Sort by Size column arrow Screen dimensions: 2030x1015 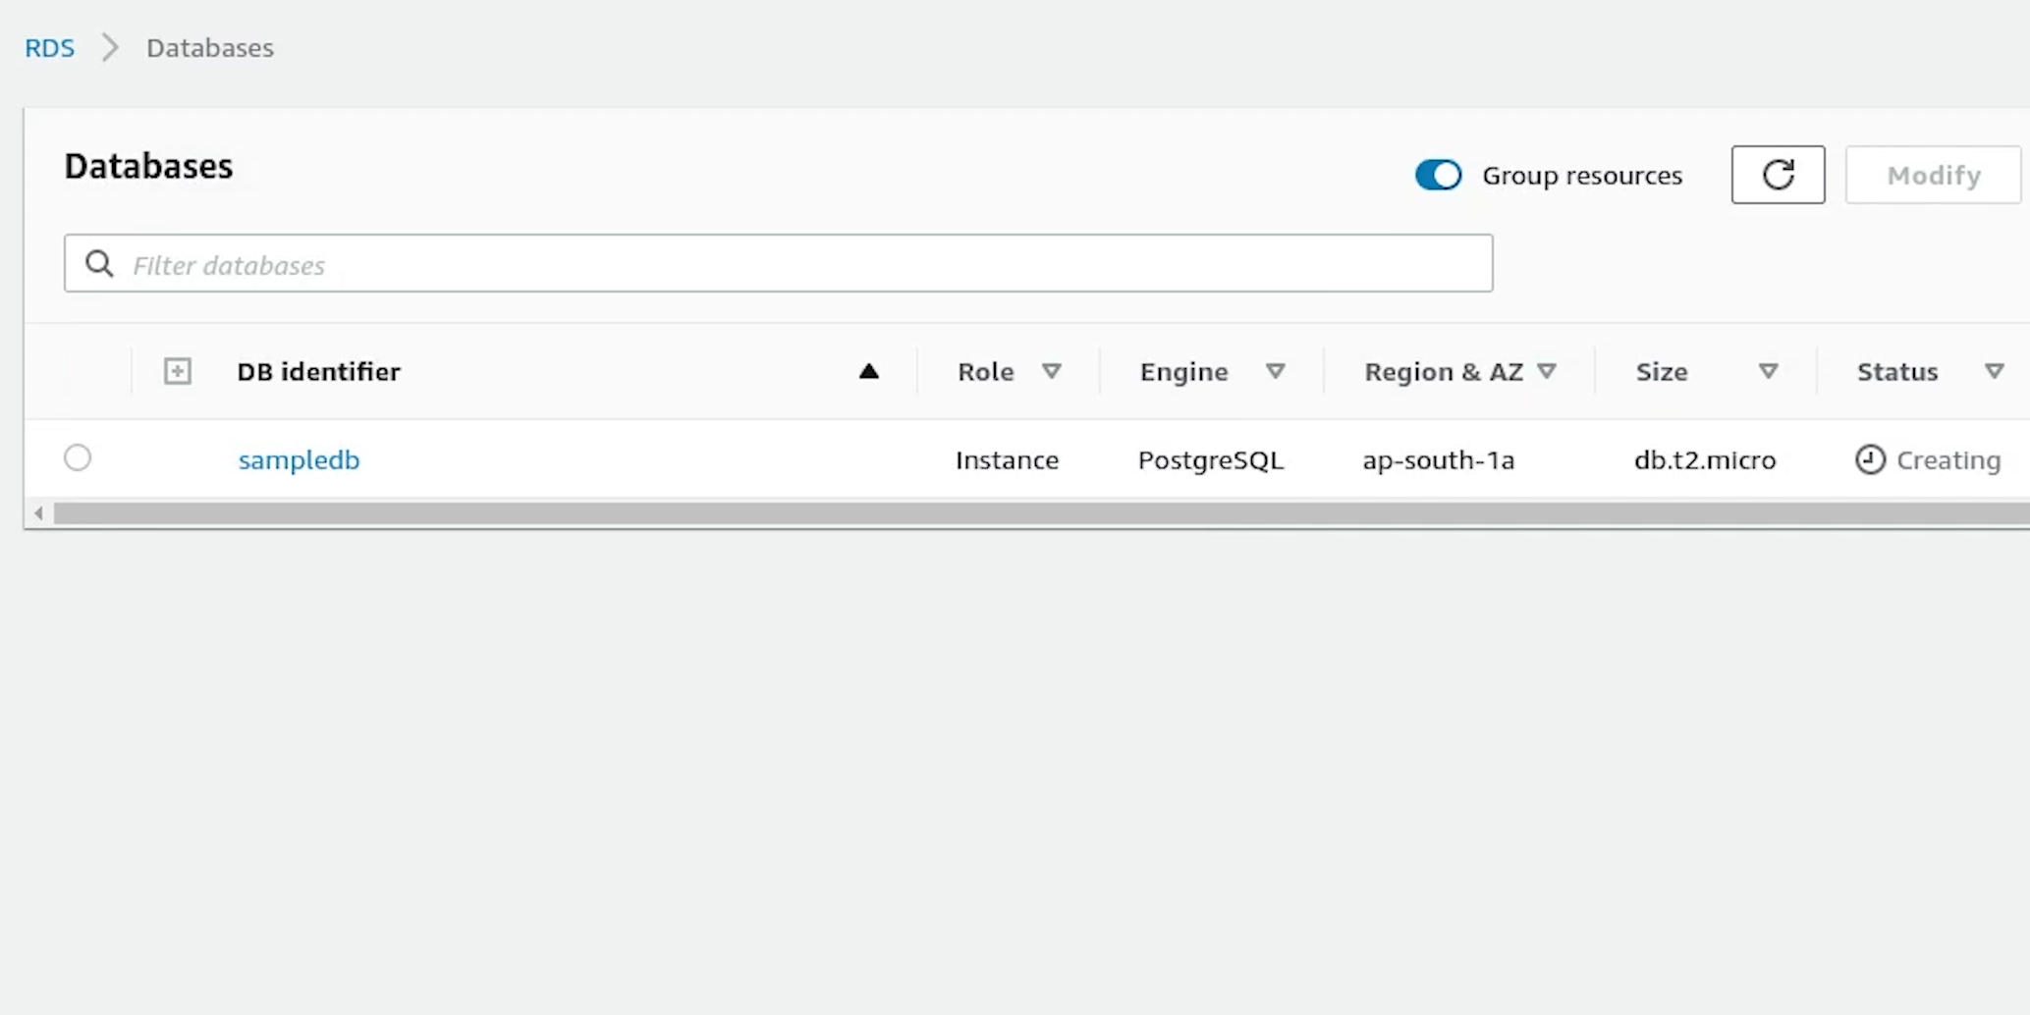[1768, 371]
